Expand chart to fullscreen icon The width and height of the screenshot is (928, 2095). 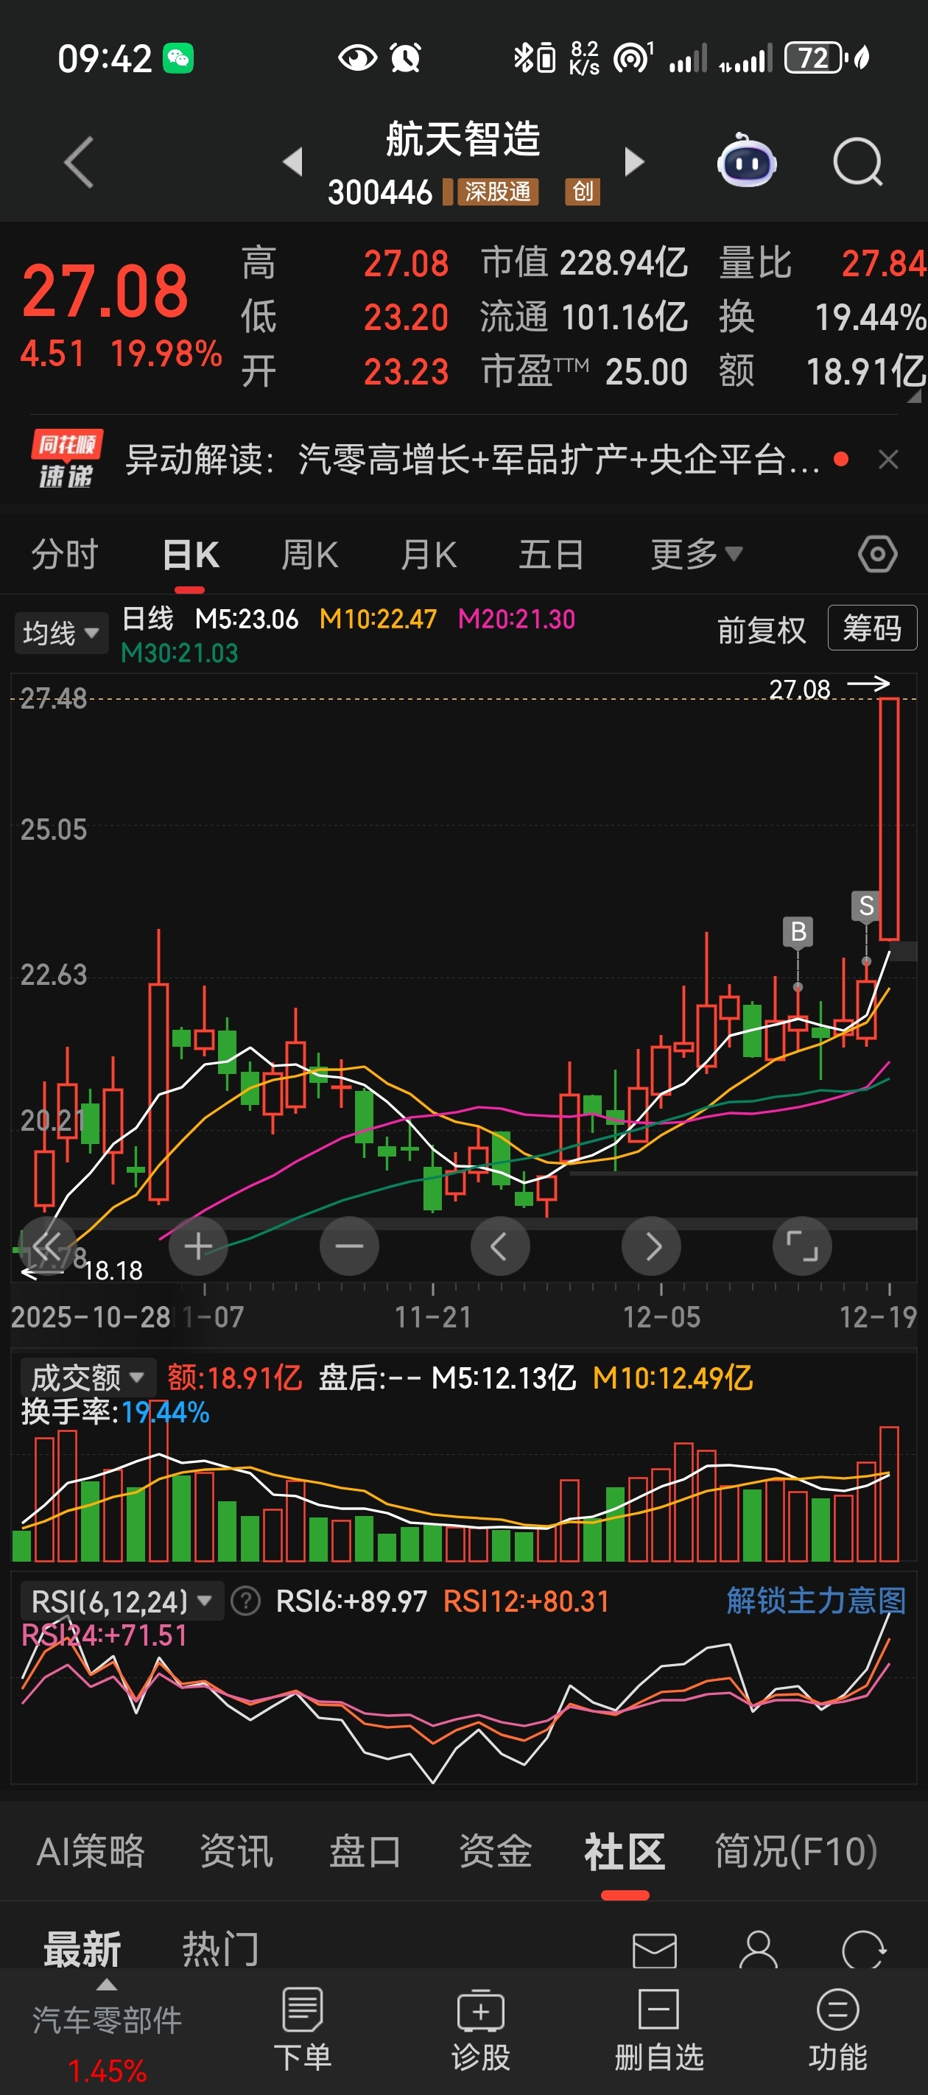click(802, 1246)
